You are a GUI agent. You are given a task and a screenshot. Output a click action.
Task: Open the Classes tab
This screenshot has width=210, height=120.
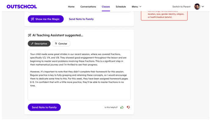pyautogui.click(x=106, y=6)
